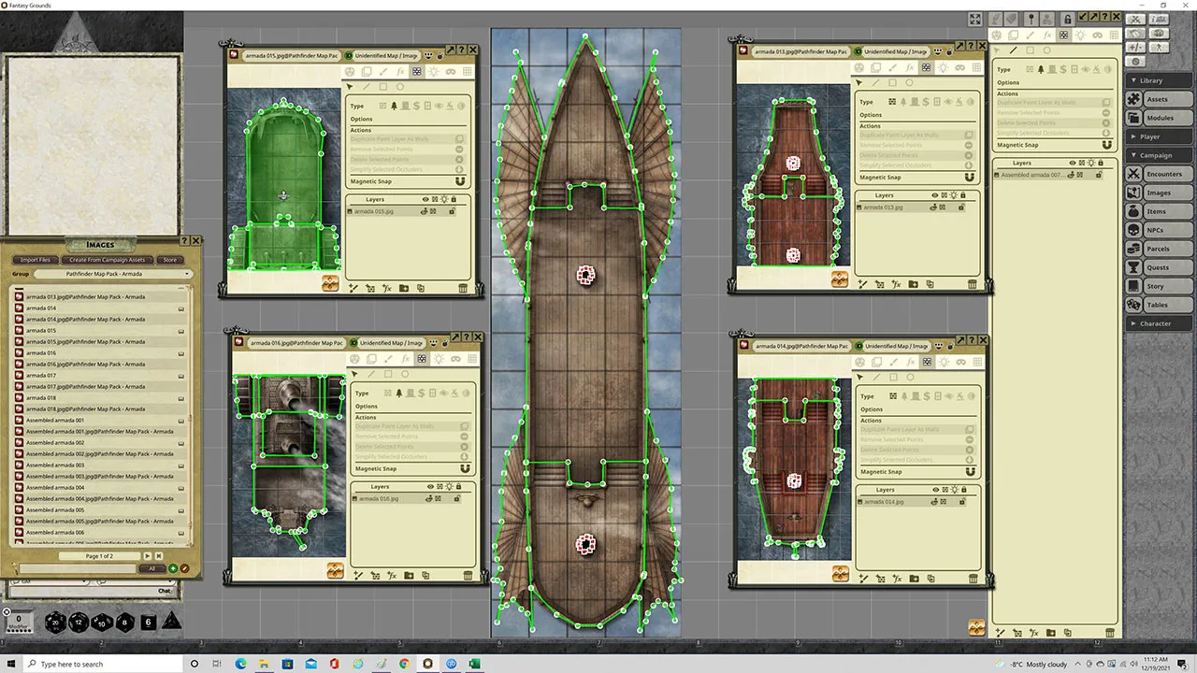Screen dimensions: 1197x673
Task: Open the Modules sidebar icon
Action: [1133, 118]
